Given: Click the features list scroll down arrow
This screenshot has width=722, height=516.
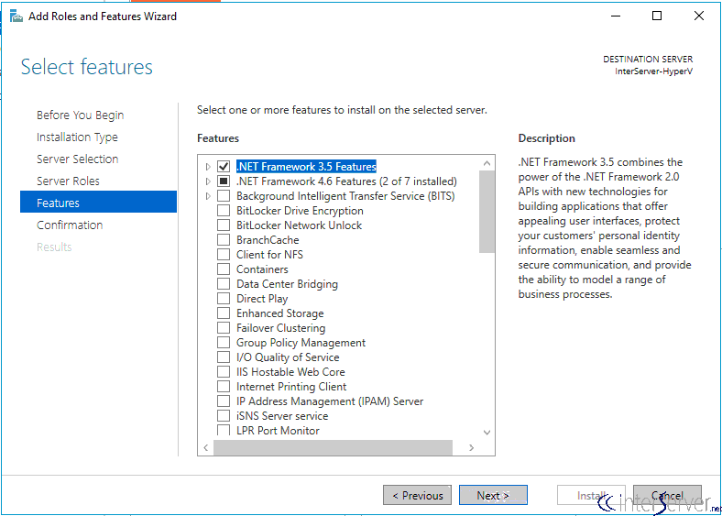Looking at the screenshot, I should (487, 433).
